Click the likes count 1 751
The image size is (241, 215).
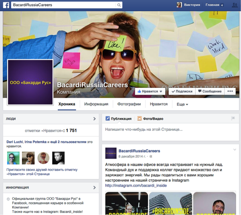pos(71,130)
